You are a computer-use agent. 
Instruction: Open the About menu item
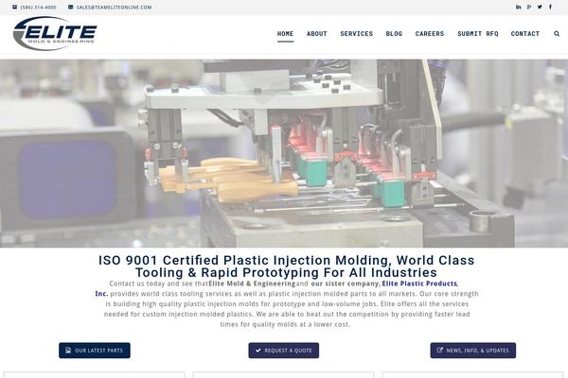pyautogui.click(x=317, y=34)
